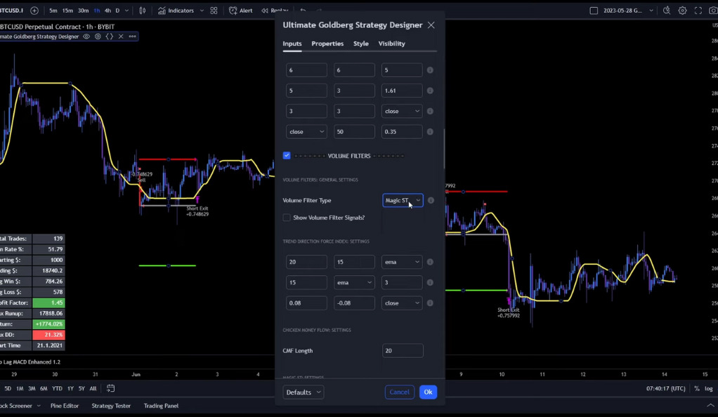The image size is (718, 417).
Task: Open chart settings gear icon
Action: coord(682,10)
